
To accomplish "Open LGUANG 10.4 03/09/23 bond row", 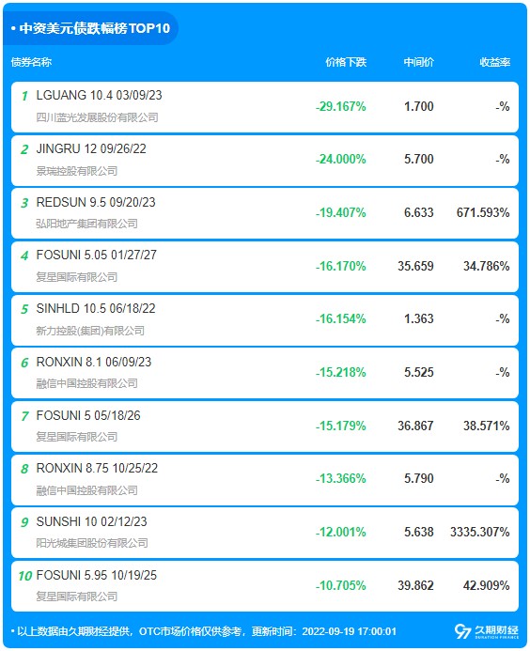I will [265, 107].
